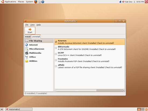Open the File menu in Automatix2
The height and width of the screenshot is (111, 148).
[x=27, y=25]
